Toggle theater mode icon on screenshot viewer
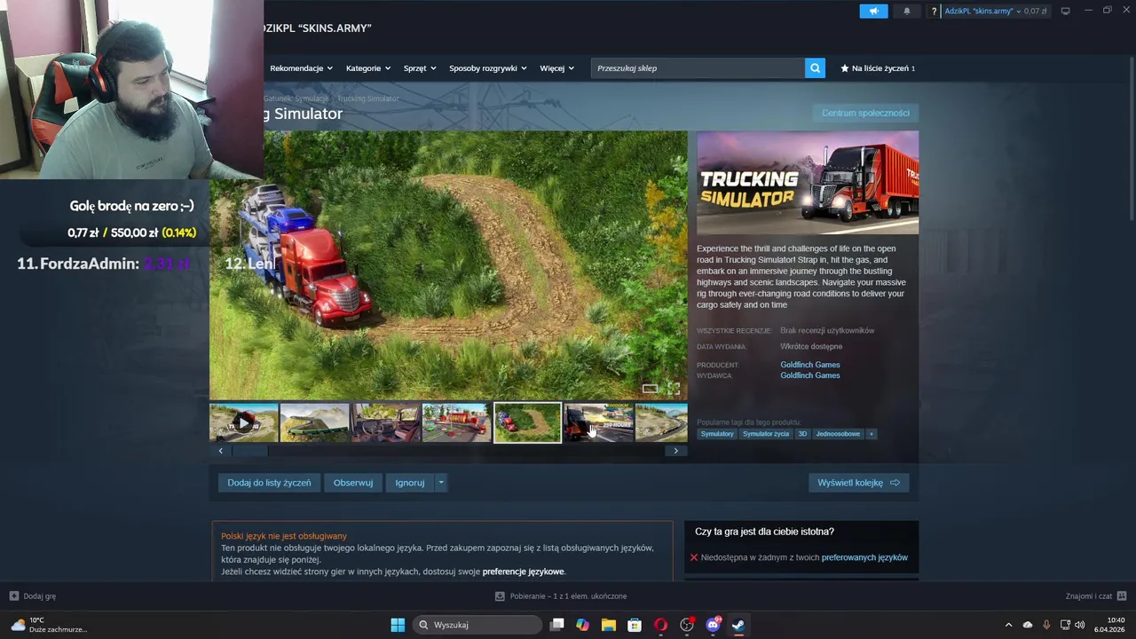Screen dimensions: 1136x639 (x=650, y=389)
